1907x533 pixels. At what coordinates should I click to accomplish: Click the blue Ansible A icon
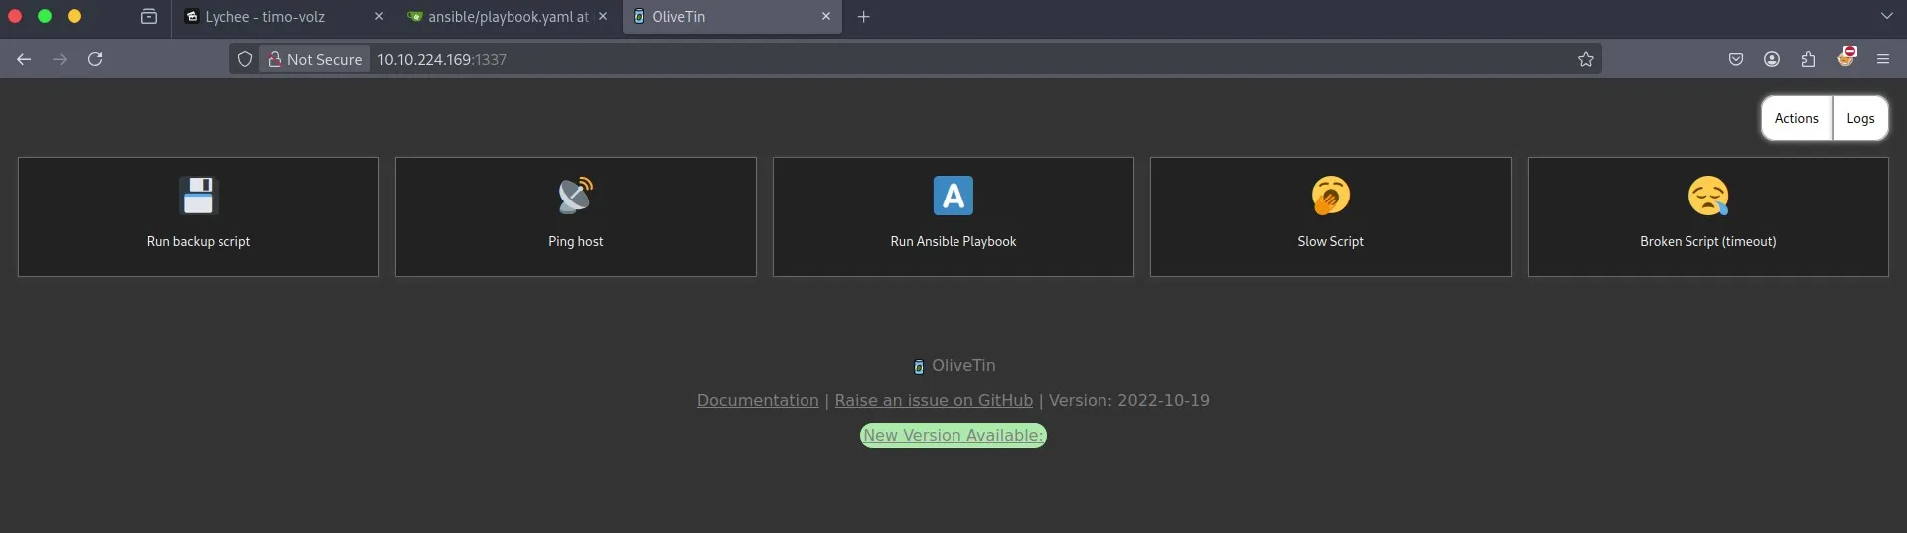953,196
